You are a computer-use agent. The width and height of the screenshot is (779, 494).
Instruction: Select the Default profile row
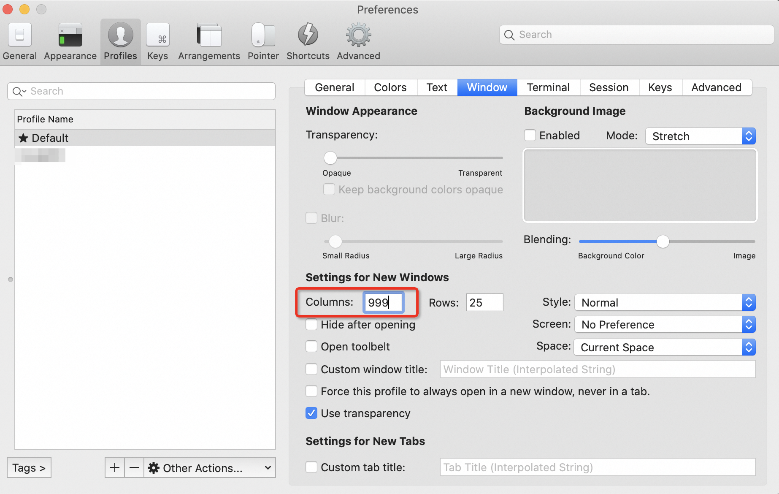(x=145, y=138)
